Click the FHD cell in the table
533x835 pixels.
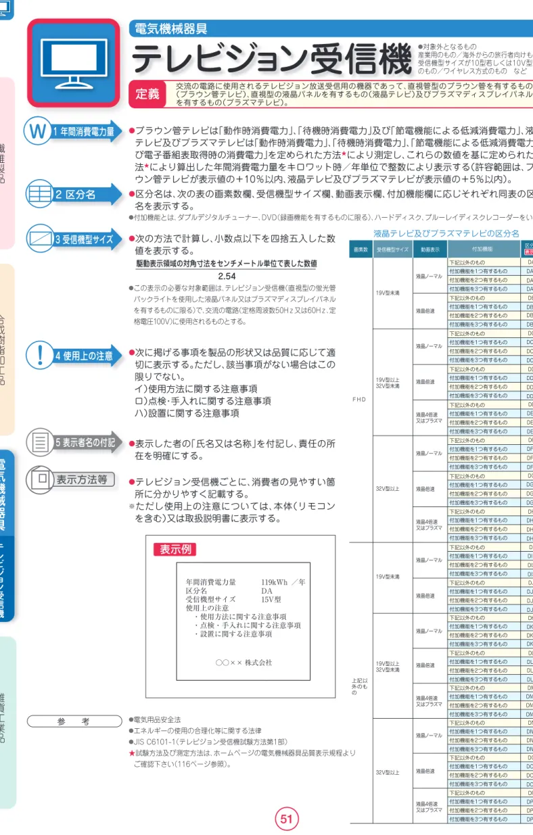[x=360, y=400]
